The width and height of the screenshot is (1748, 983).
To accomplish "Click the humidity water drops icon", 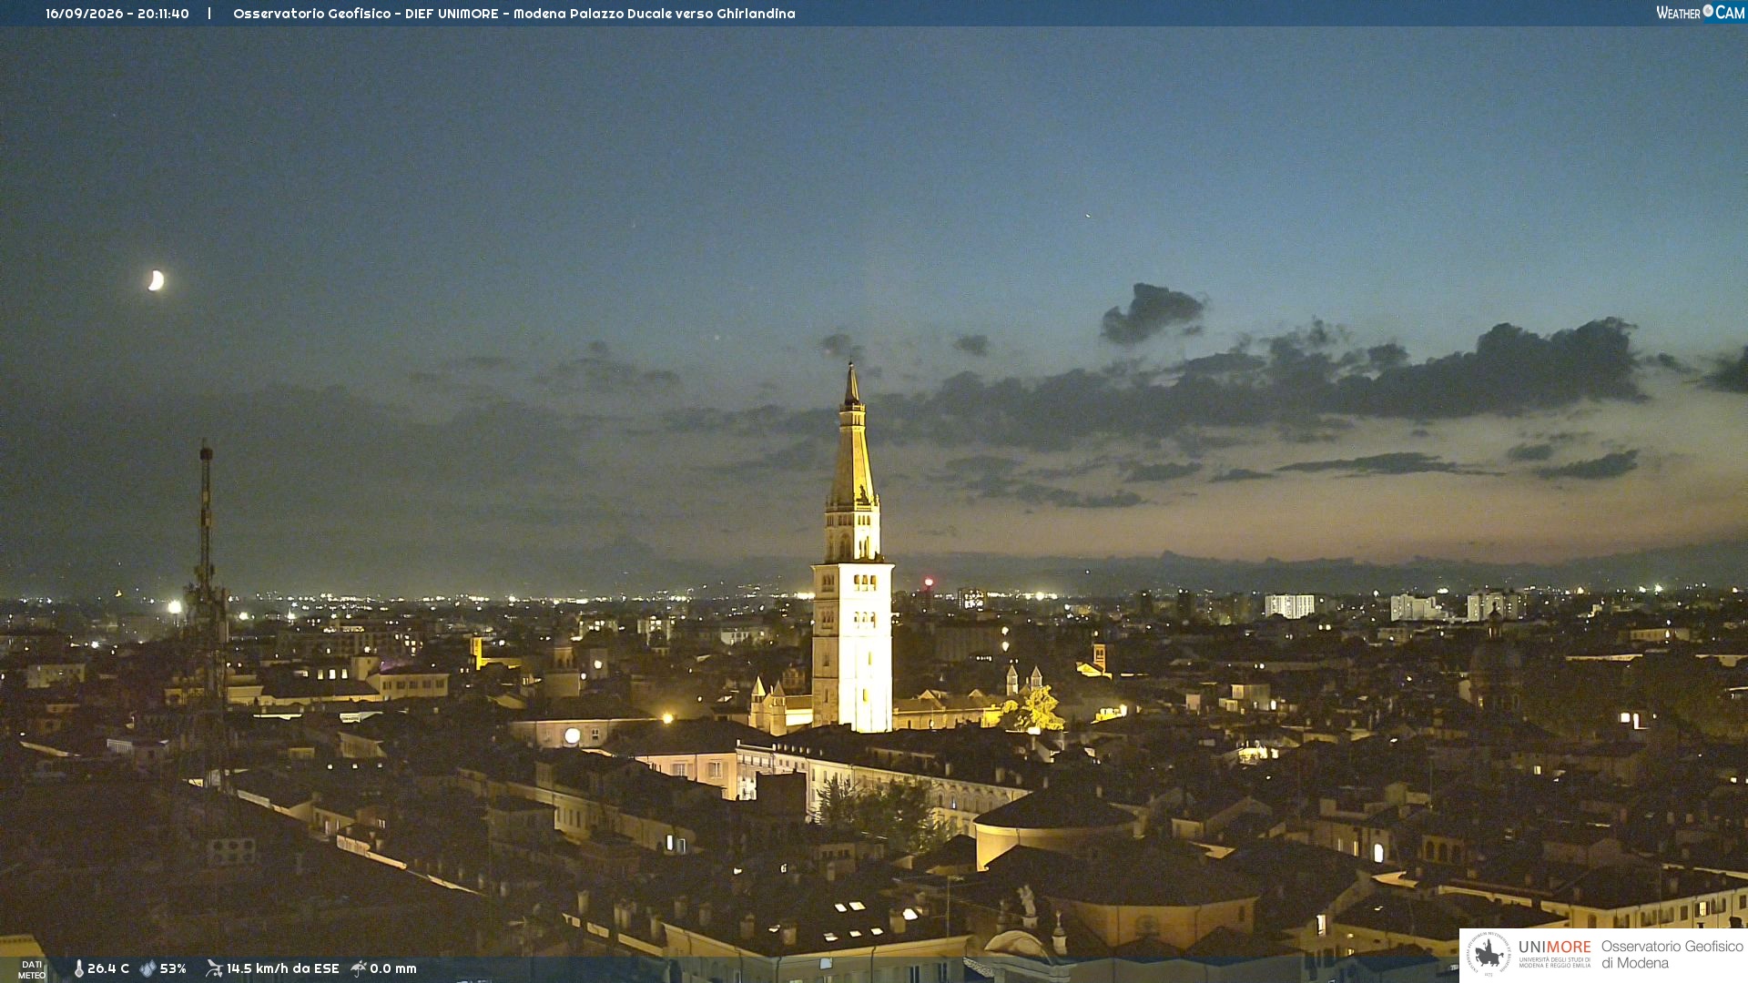I will click(147, 968).
